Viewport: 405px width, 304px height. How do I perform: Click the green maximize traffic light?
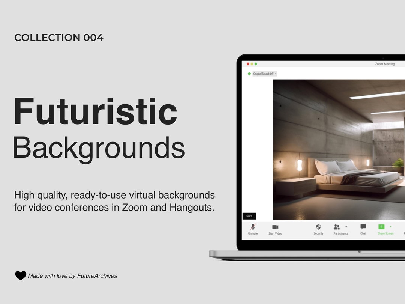click(x=255, y=64)
